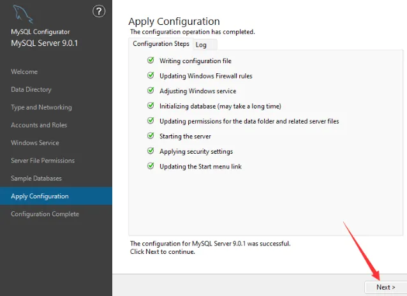Click the check icon for Updating permissions step

[x=151, y=121]
